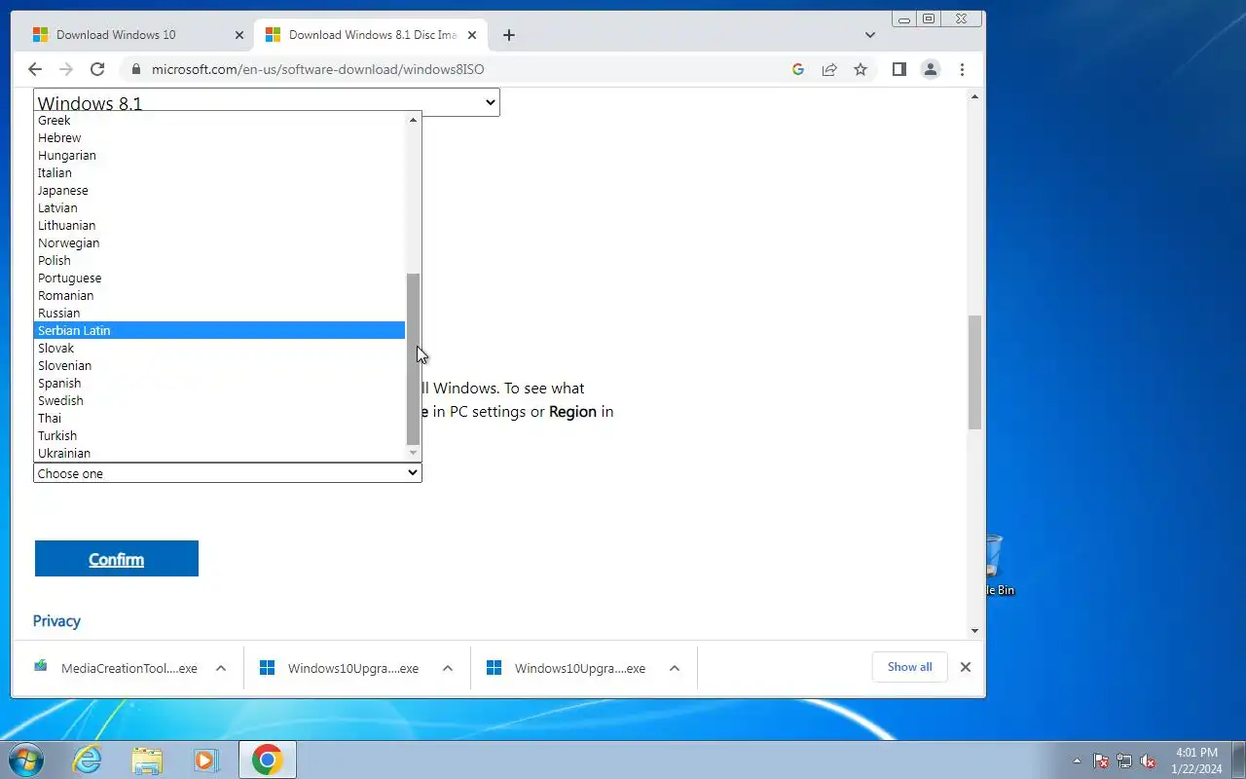Launch Internet Explorer from taskbar

[88, 760]
